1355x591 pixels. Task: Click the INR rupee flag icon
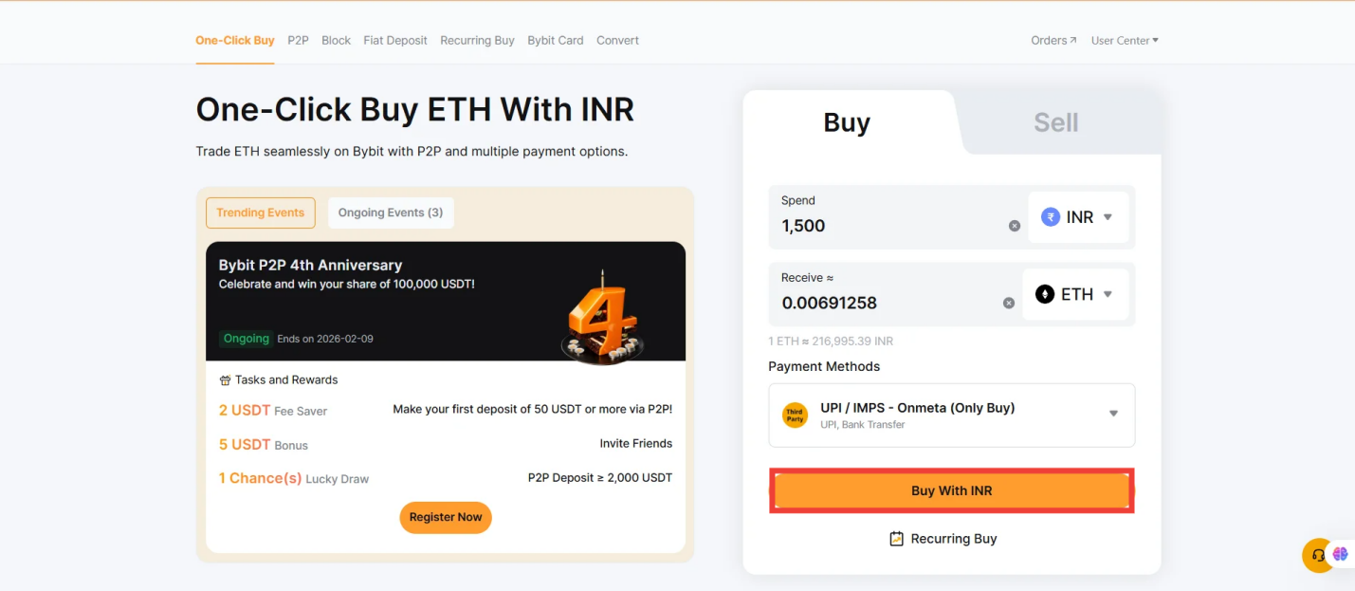(x=1050, y=216)
